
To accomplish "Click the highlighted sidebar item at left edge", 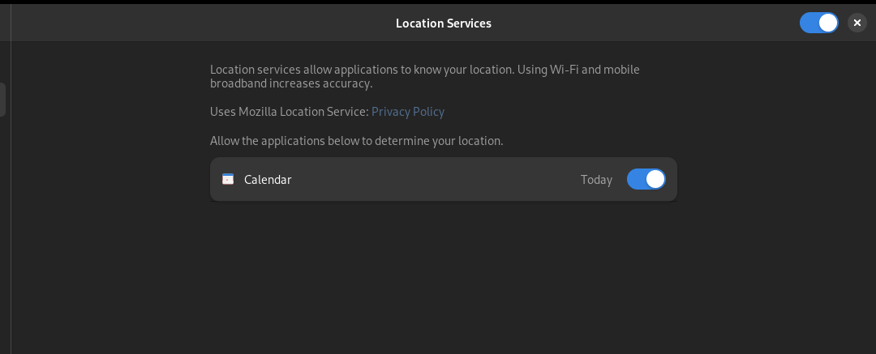I will pyautogui.click(x=2, y=100).
